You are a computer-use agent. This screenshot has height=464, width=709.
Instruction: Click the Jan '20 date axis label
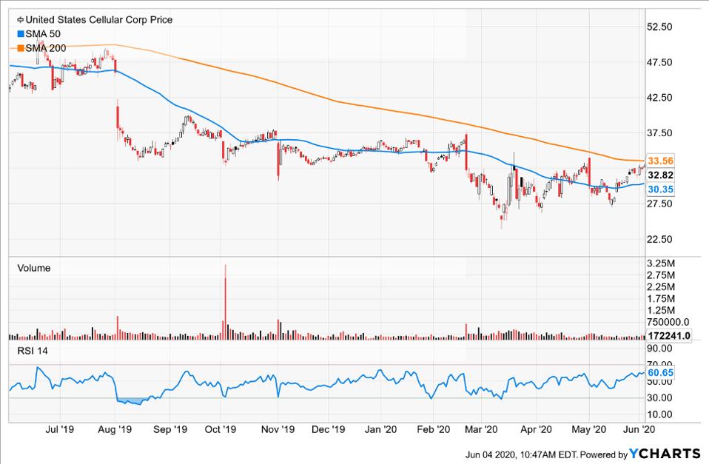coord(380,430)
